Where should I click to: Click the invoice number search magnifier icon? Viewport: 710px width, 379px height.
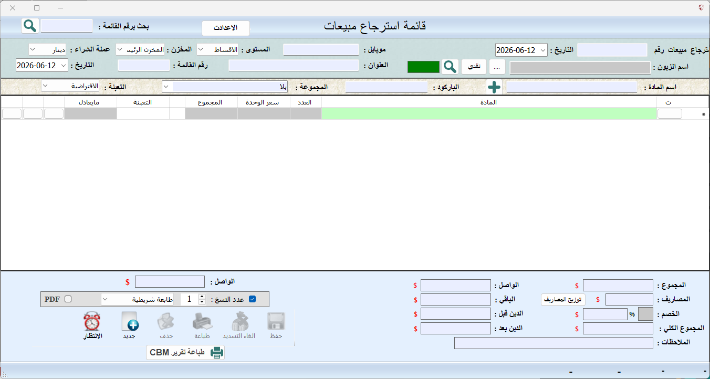coord(30,26)
